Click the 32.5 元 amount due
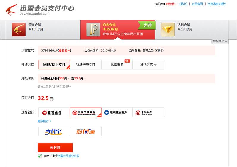This screenshot has width=237, height=167. (x=46, y=98)
